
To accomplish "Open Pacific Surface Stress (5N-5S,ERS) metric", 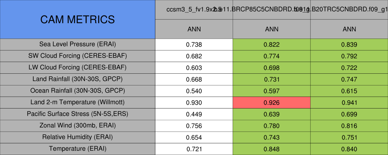I will [77, 114].
